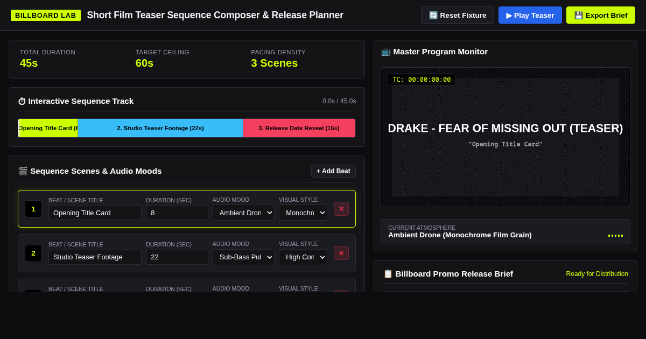Click the Billboard Promo Release Brief heading
Image resolution: width=646 pixels, height=339 pixels.
[x=448, y=274]
